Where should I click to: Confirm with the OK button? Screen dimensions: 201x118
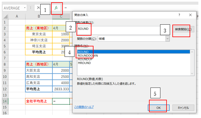coord(158,107)
